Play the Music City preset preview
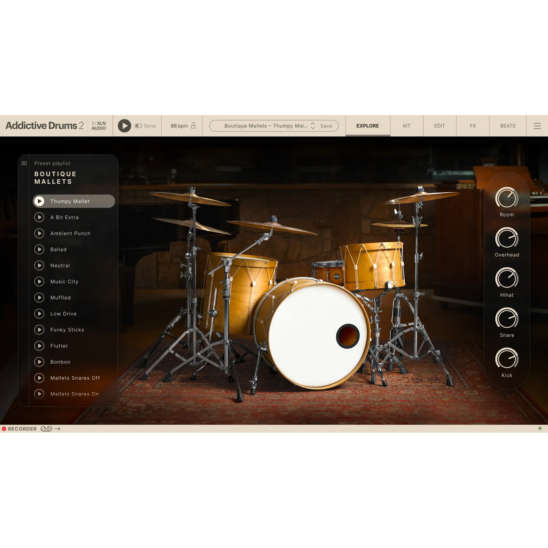 pyautogui.click(x=39, y=281)
